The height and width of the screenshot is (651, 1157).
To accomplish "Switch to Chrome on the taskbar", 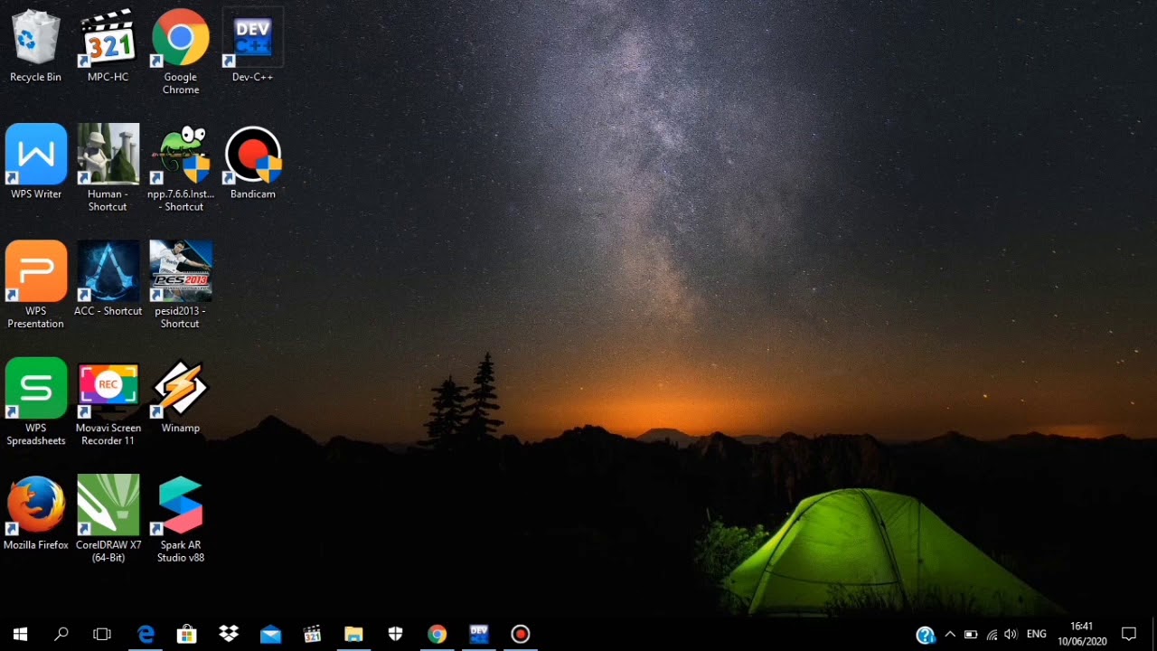I will pyautogui.click(x=437, y=634).
